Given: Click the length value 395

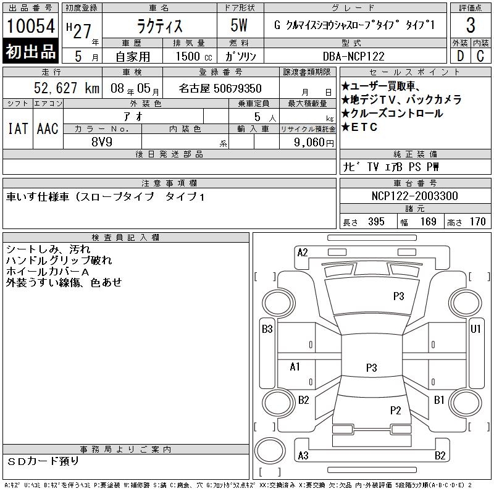Looking at the screenshot, I should click(x=376, y=222).
